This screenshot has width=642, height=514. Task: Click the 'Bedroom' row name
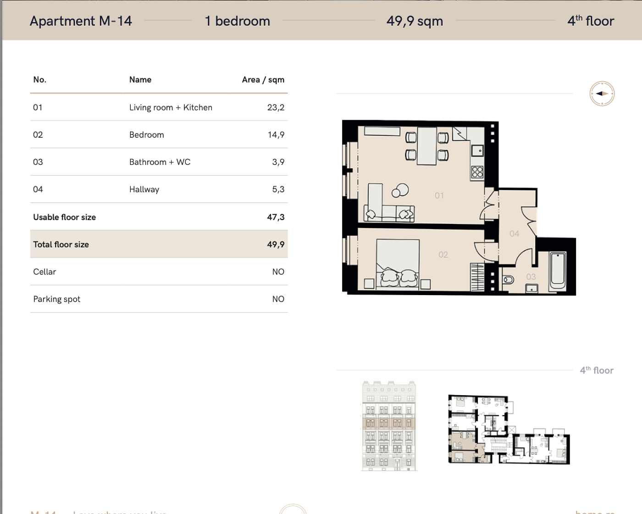click(x=147, y=134)
